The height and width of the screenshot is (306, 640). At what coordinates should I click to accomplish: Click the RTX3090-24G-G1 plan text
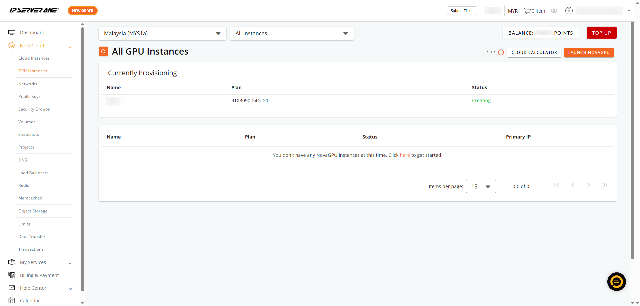pyautogui.click(x=250, y=101)
